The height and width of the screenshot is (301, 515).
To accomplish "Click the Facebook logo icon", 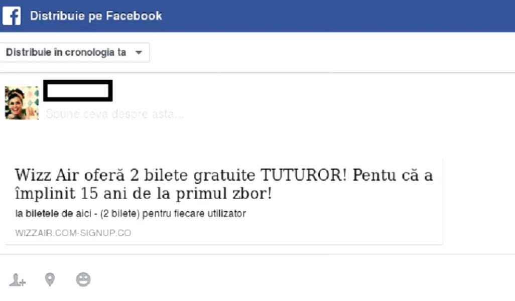I will [x=12, y=16].
